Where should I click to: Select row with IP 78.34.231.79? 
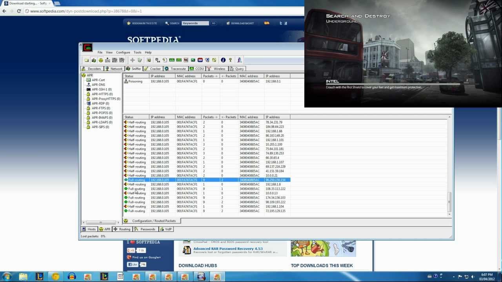[x=207, y=122]
